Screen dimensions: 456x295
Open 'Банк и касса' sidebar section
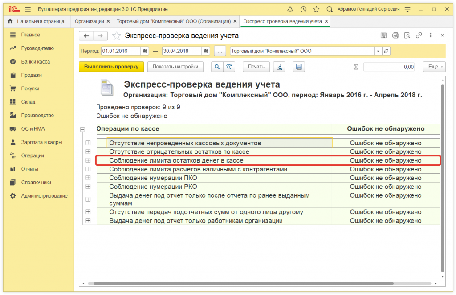(x=36, y=62)
